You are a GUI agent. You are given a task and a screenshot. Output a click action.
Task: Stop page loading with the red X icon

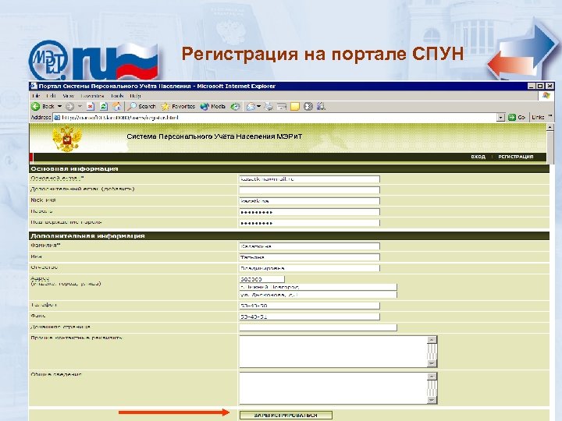(x=91, y=106)
